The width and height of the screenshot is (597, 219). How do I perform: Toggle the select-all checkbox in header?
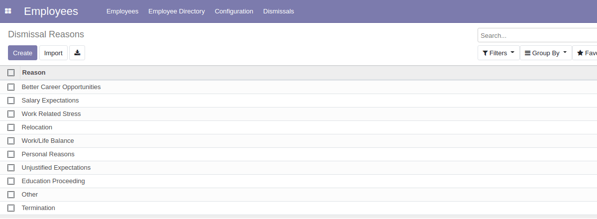[11, 73]
